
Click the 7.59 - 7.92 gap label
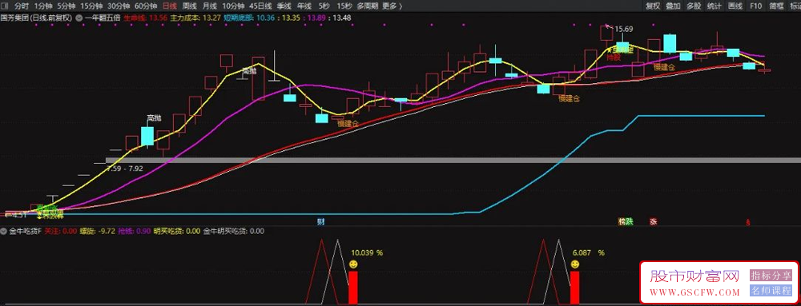pos(125,168)
